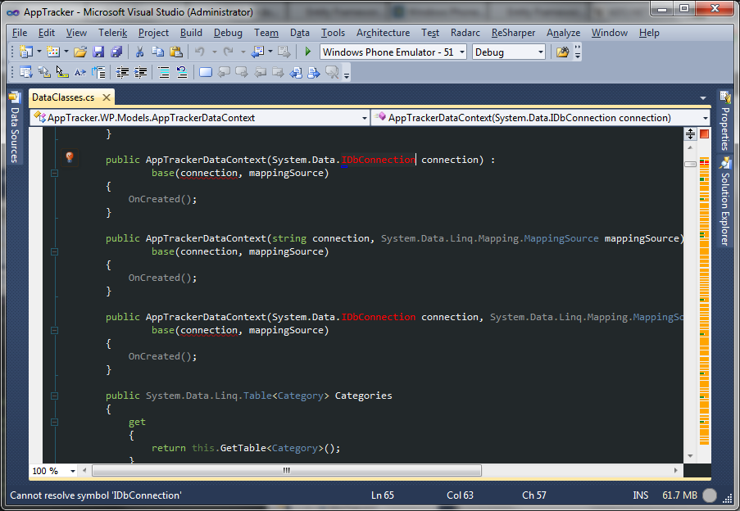Click the Copy toolbar icon
740x511 pixels.
(157, 52)
